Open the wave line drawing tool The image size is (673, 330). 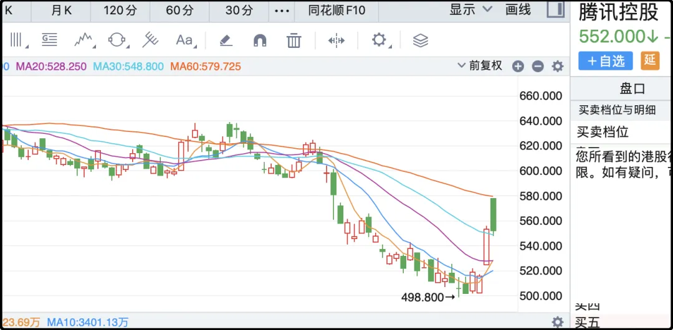click(84, 40)
